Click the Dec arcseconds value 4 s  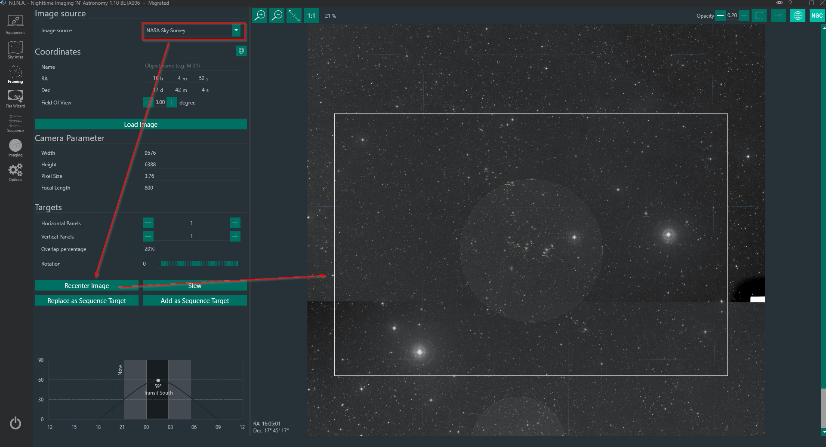coord(205,90)
